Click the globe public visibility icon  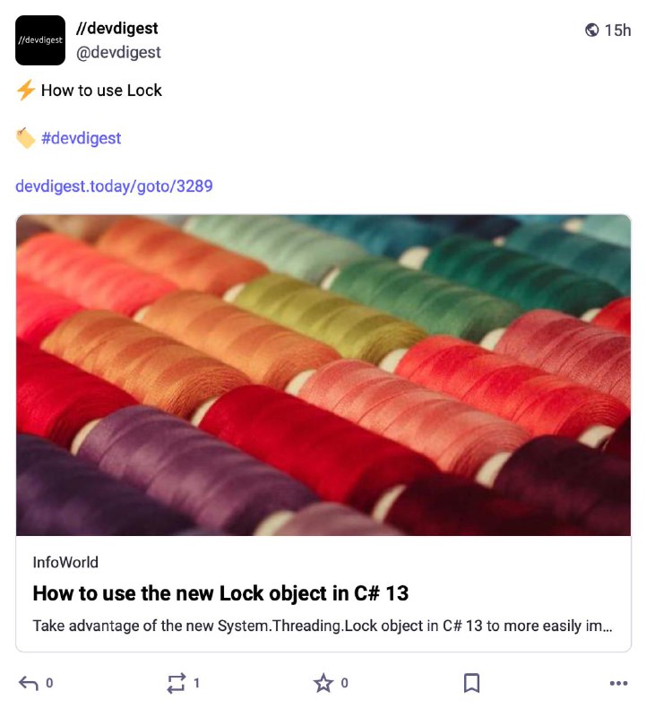pos(591,30)
